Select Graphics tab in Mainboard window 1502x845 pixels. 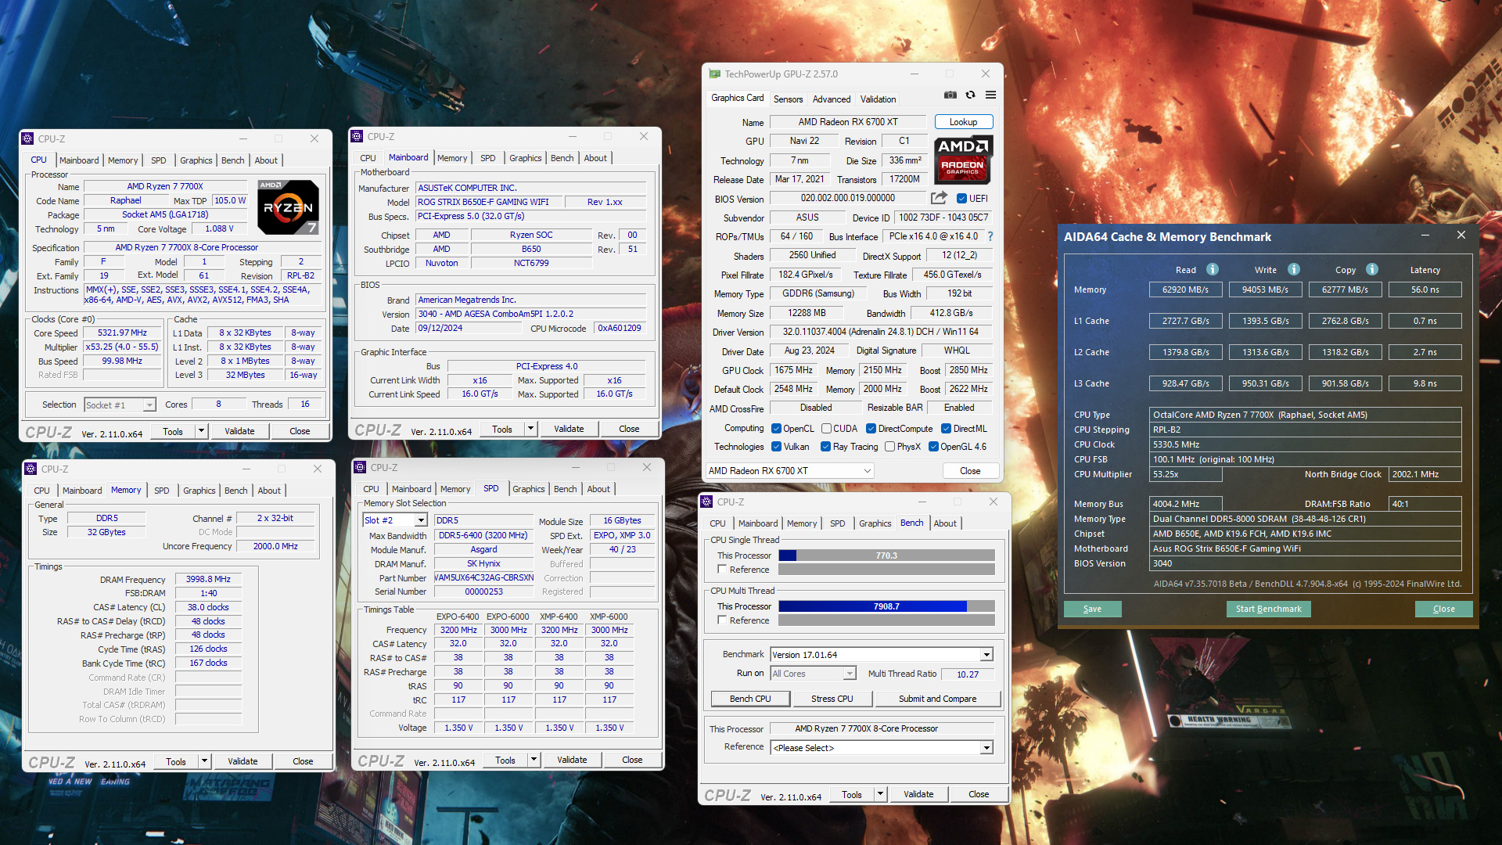tap(525, 158)
